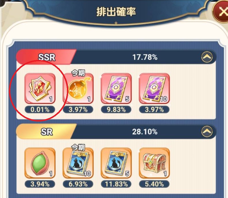Select the black cat book with quantity 10
Viewport: 228px width, 198px height.
tap(78, 163)
